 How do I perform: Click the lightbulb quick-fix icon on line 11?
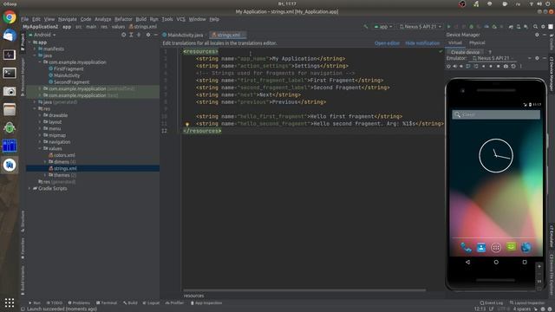tap(187, 124)
